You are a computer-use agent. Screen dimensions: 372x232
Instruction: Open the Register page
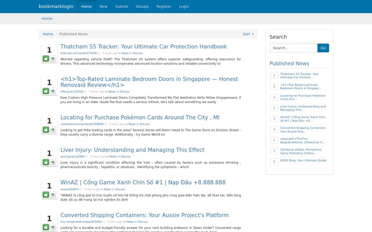[x=164, y=6]
